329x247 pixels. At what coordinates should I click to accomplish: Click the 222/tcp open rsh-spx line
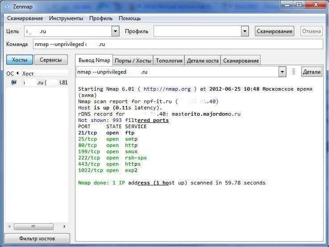(112, 158)
